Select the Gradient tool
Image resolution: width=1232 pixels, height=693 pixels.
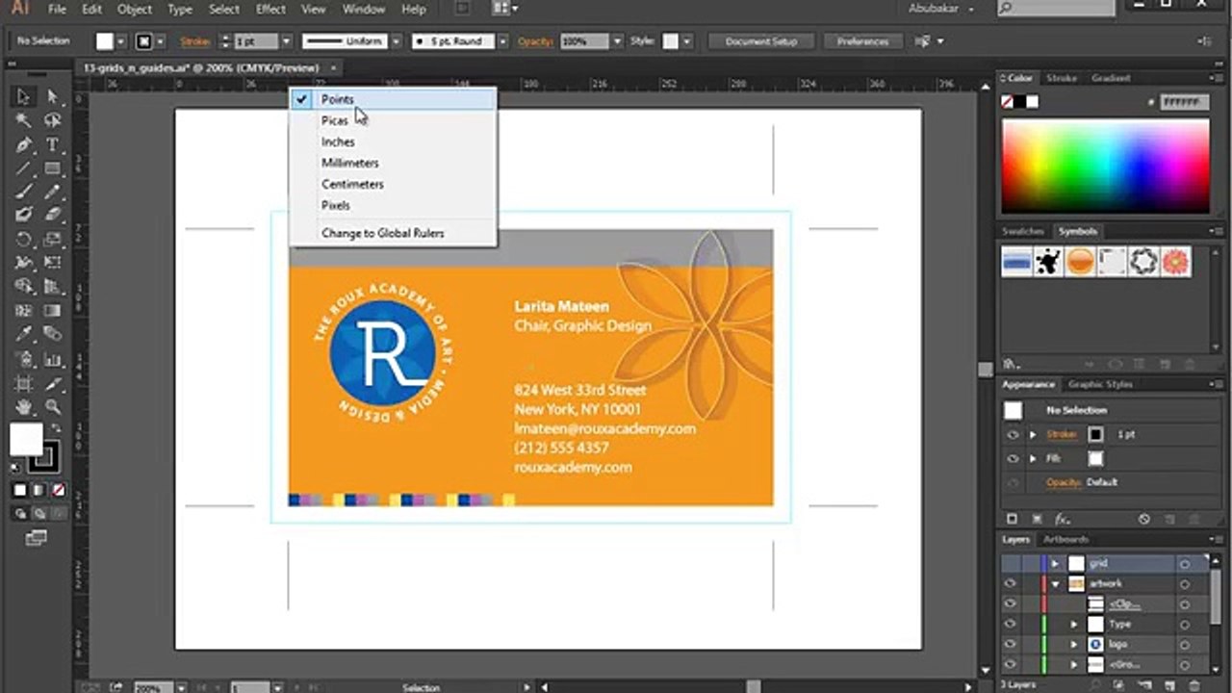[52, 310]
